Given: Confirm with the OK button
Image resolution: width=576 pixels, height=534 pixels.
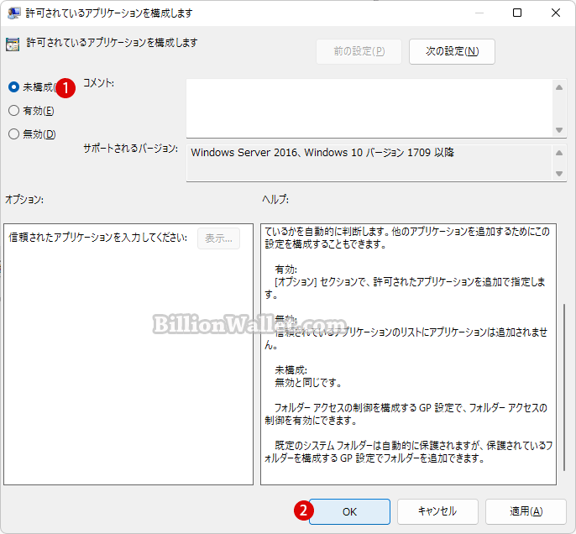Looking at the screenshot, I should tap(349, 511).
